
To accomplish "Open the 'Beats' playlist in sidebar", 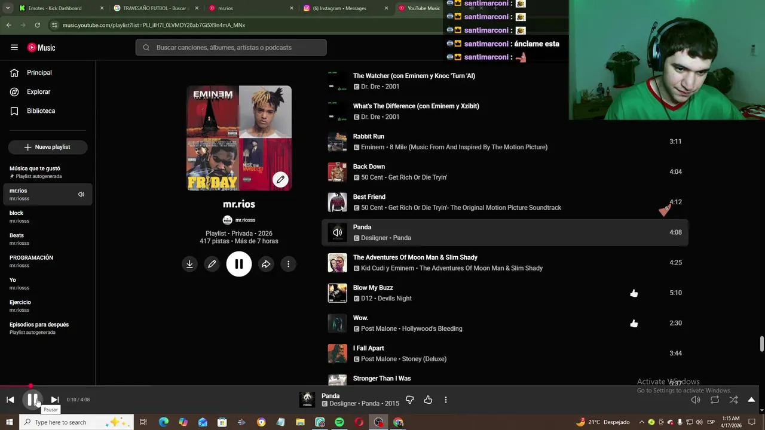I will click(48, 239).
